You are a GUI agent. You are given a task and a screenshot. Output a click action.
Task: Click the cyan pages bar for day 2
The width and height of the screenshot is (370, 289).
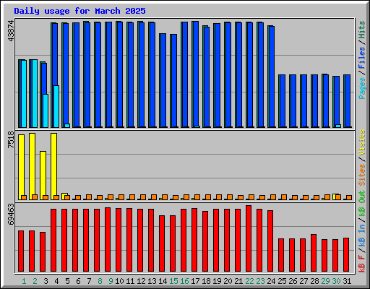(35, 94)
